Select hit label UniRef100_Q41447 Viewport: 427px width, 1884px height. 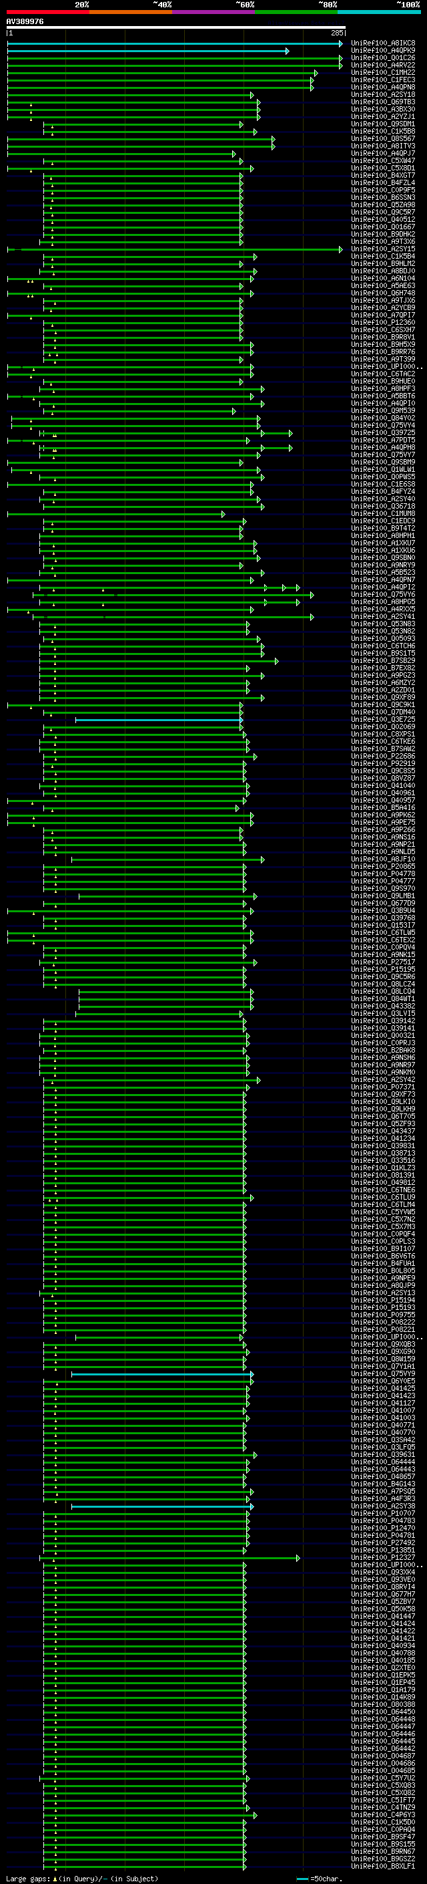point(383,1617)
